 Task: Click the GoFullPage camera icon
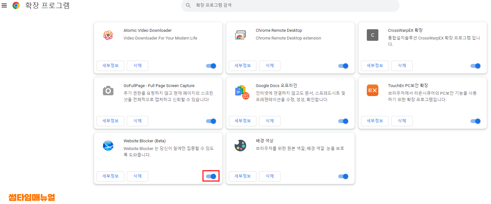tap(108, 90)
